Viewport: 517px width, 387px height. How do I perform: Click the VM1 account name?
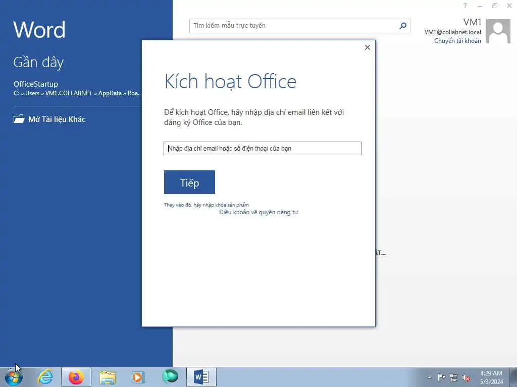(472, 22)
